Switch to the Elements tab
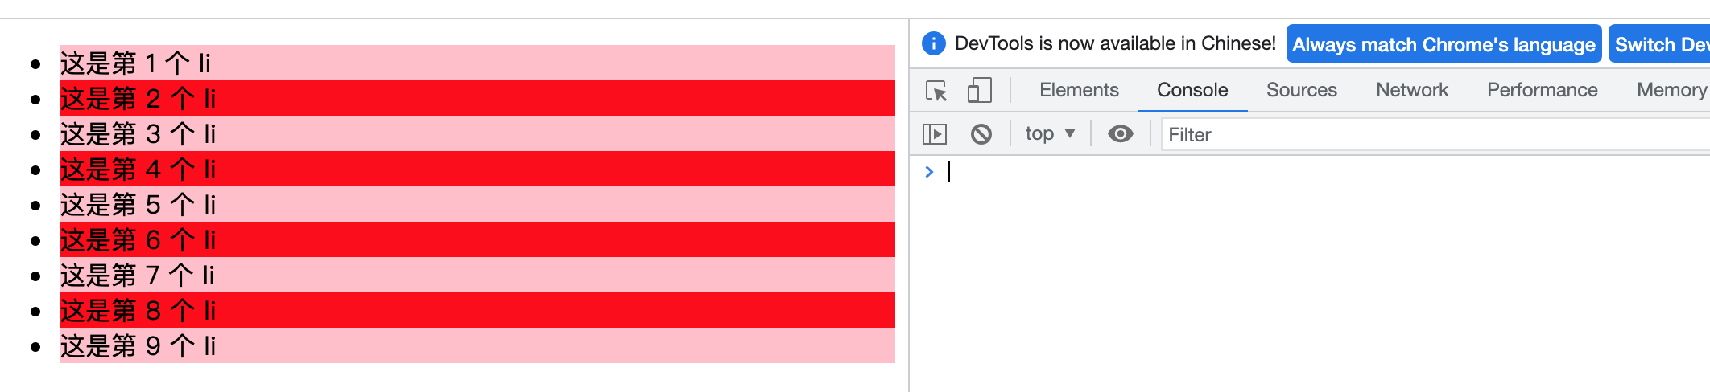Screen dimensions: 1710x392 (1079, 90)
